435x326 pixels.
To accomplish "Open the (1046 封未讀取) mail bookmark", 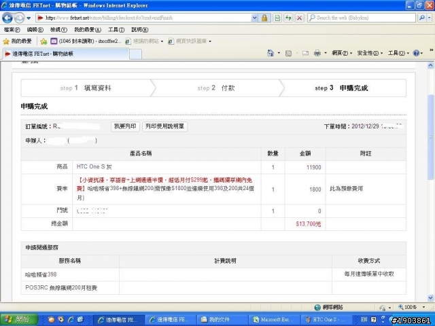I will 86,41.
